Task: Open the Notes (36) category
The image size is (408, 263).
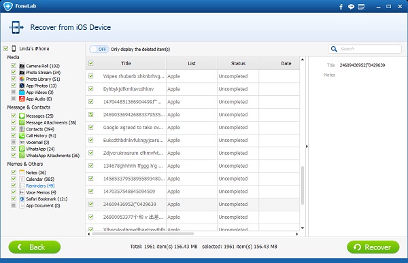Action: coord(36,173)
